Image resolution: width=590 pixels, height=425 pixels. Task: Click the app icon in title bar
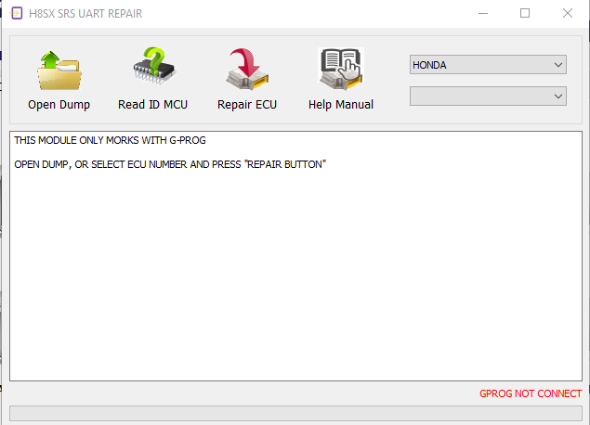click(17, 14)
